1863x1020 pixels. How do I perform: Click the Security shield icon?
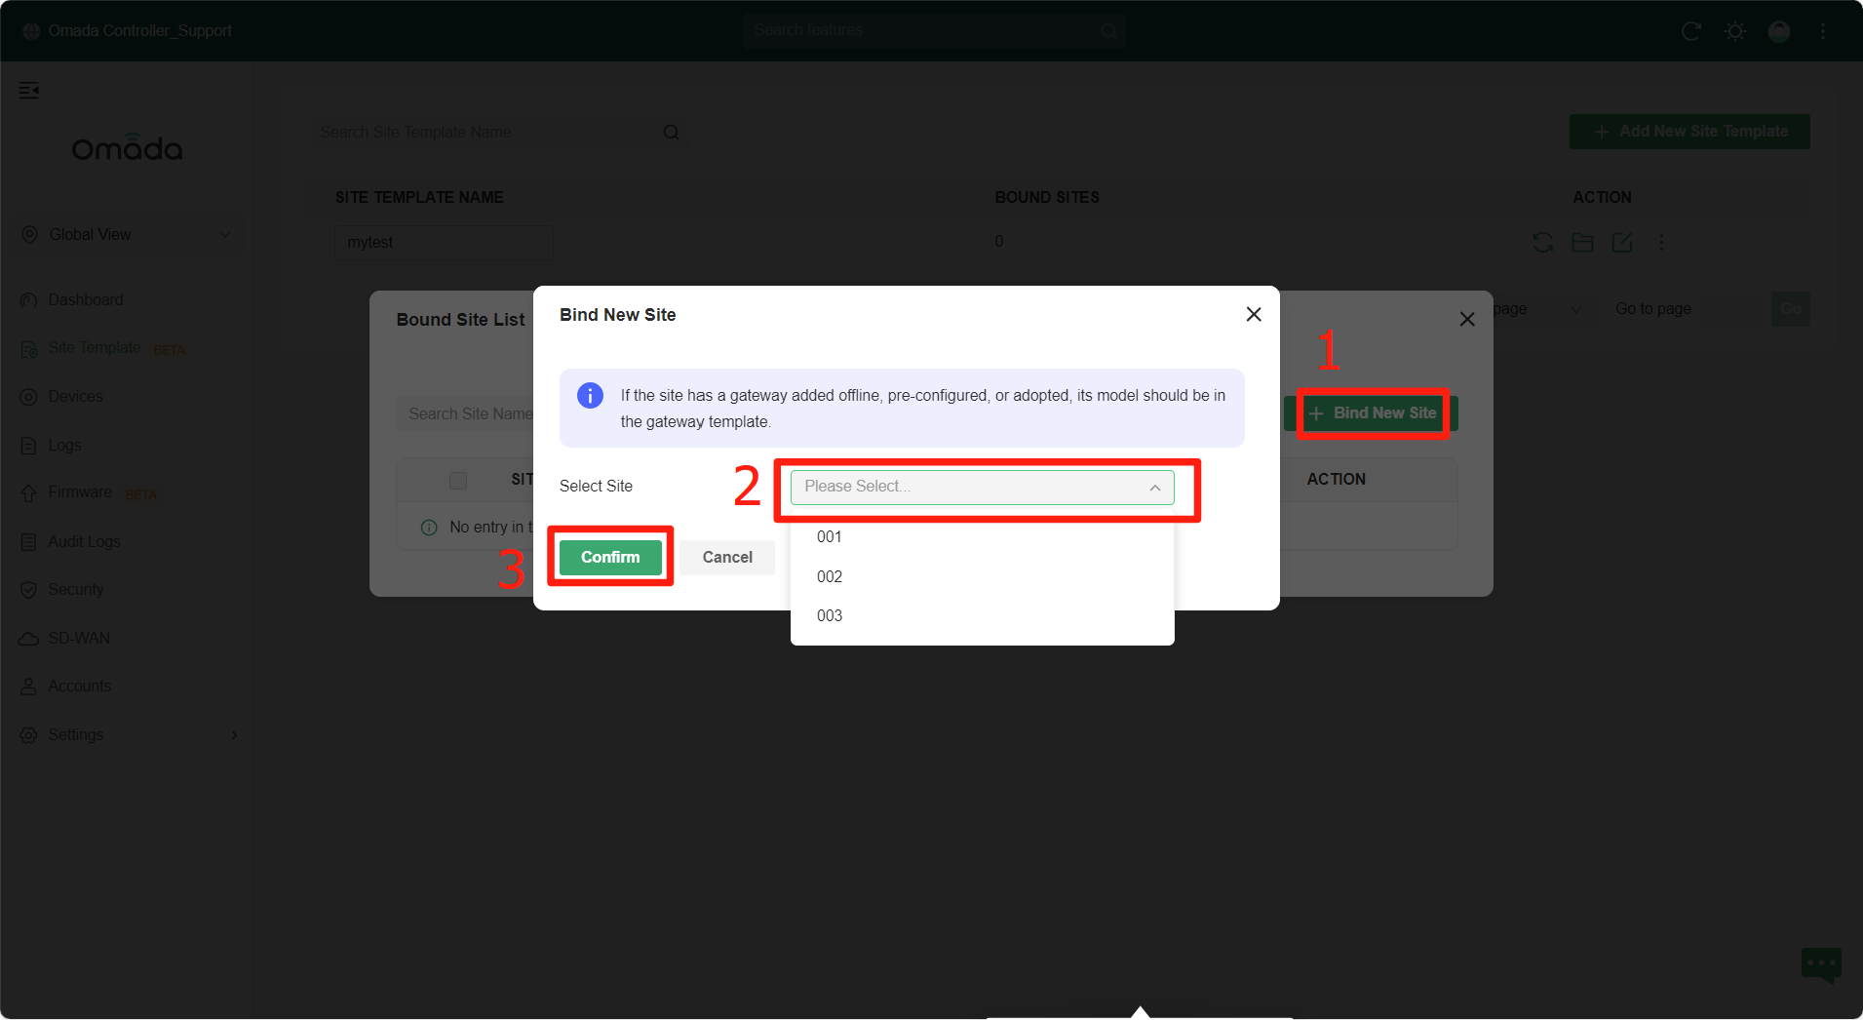[29, 590]
